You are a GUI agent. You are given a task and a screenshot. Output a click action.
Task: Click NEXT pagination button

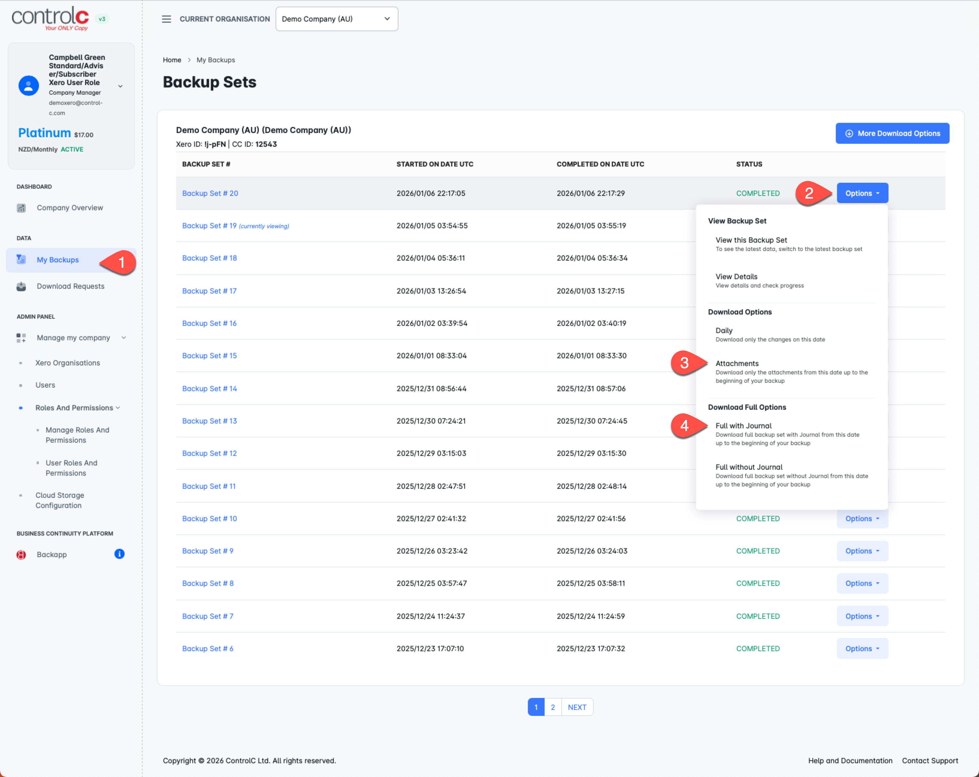[577, 707]
